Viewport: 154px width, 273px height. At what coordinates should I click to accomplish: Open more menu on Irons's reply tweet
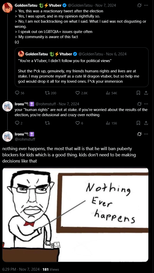click(x=146, y=104)
